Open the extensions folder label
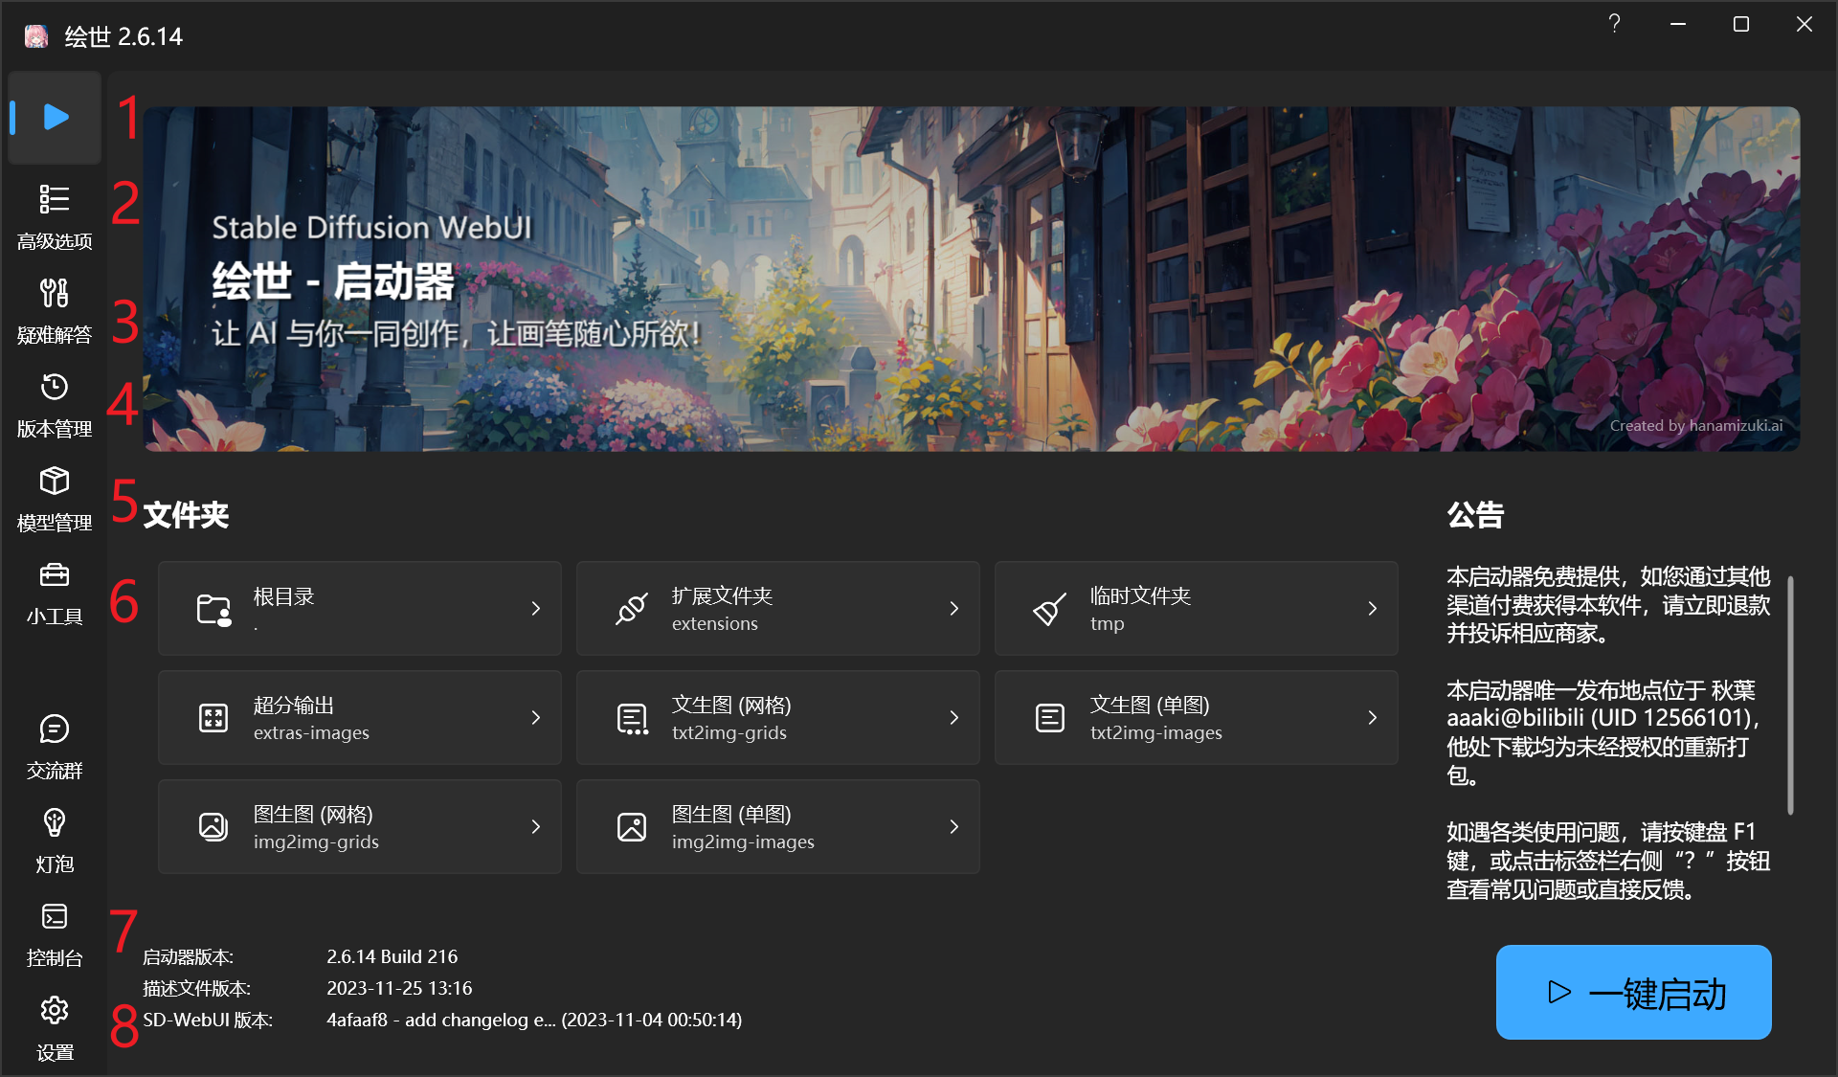The height and width of the screenshot is (1077, 1838). click(x=714, y=624)
